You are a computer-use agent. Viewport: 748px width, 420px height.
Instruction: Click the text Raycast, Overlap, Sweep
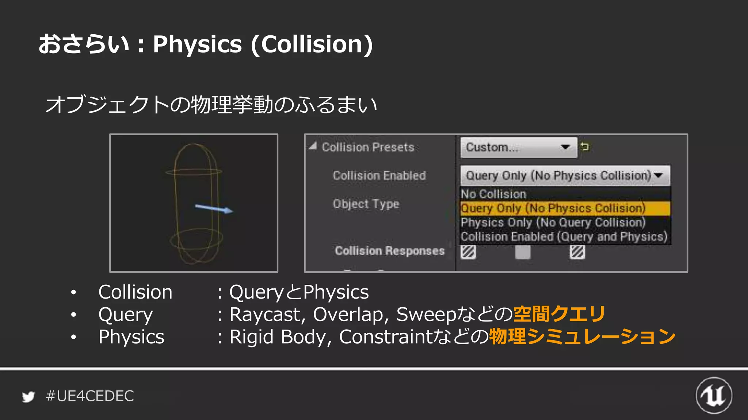point(343,315)
